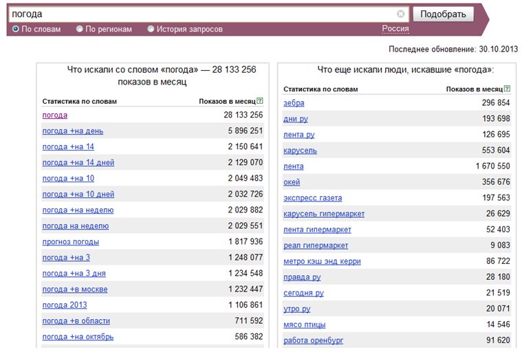The width and height of the screenshot is (522, 352).
Task: Open the 'погода' query link
Action: point(55,115)
